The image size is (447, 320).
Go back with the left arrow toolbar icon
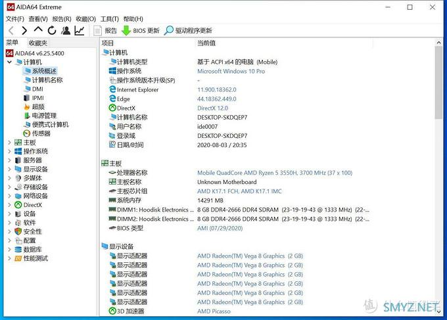(x=11, y=30)
